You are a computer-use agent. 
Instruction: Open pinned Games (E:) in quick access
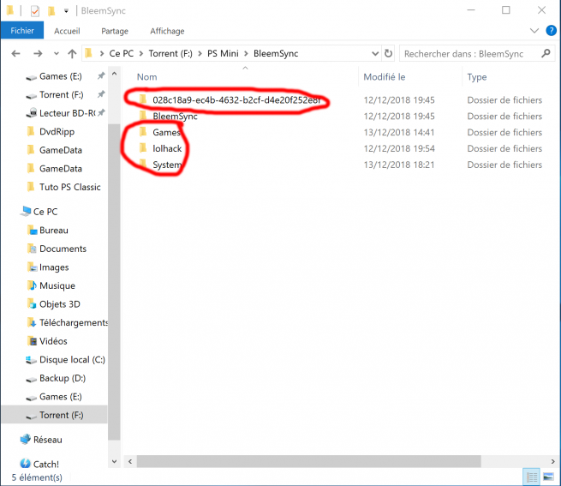tap(61, 76)
